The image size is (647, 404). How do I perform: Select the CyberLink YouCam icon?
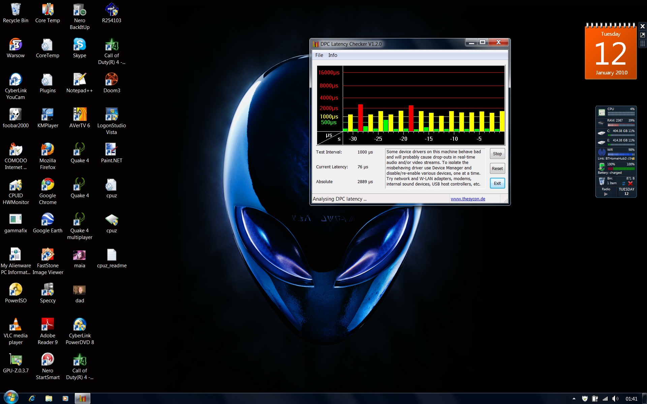point(16,87)
